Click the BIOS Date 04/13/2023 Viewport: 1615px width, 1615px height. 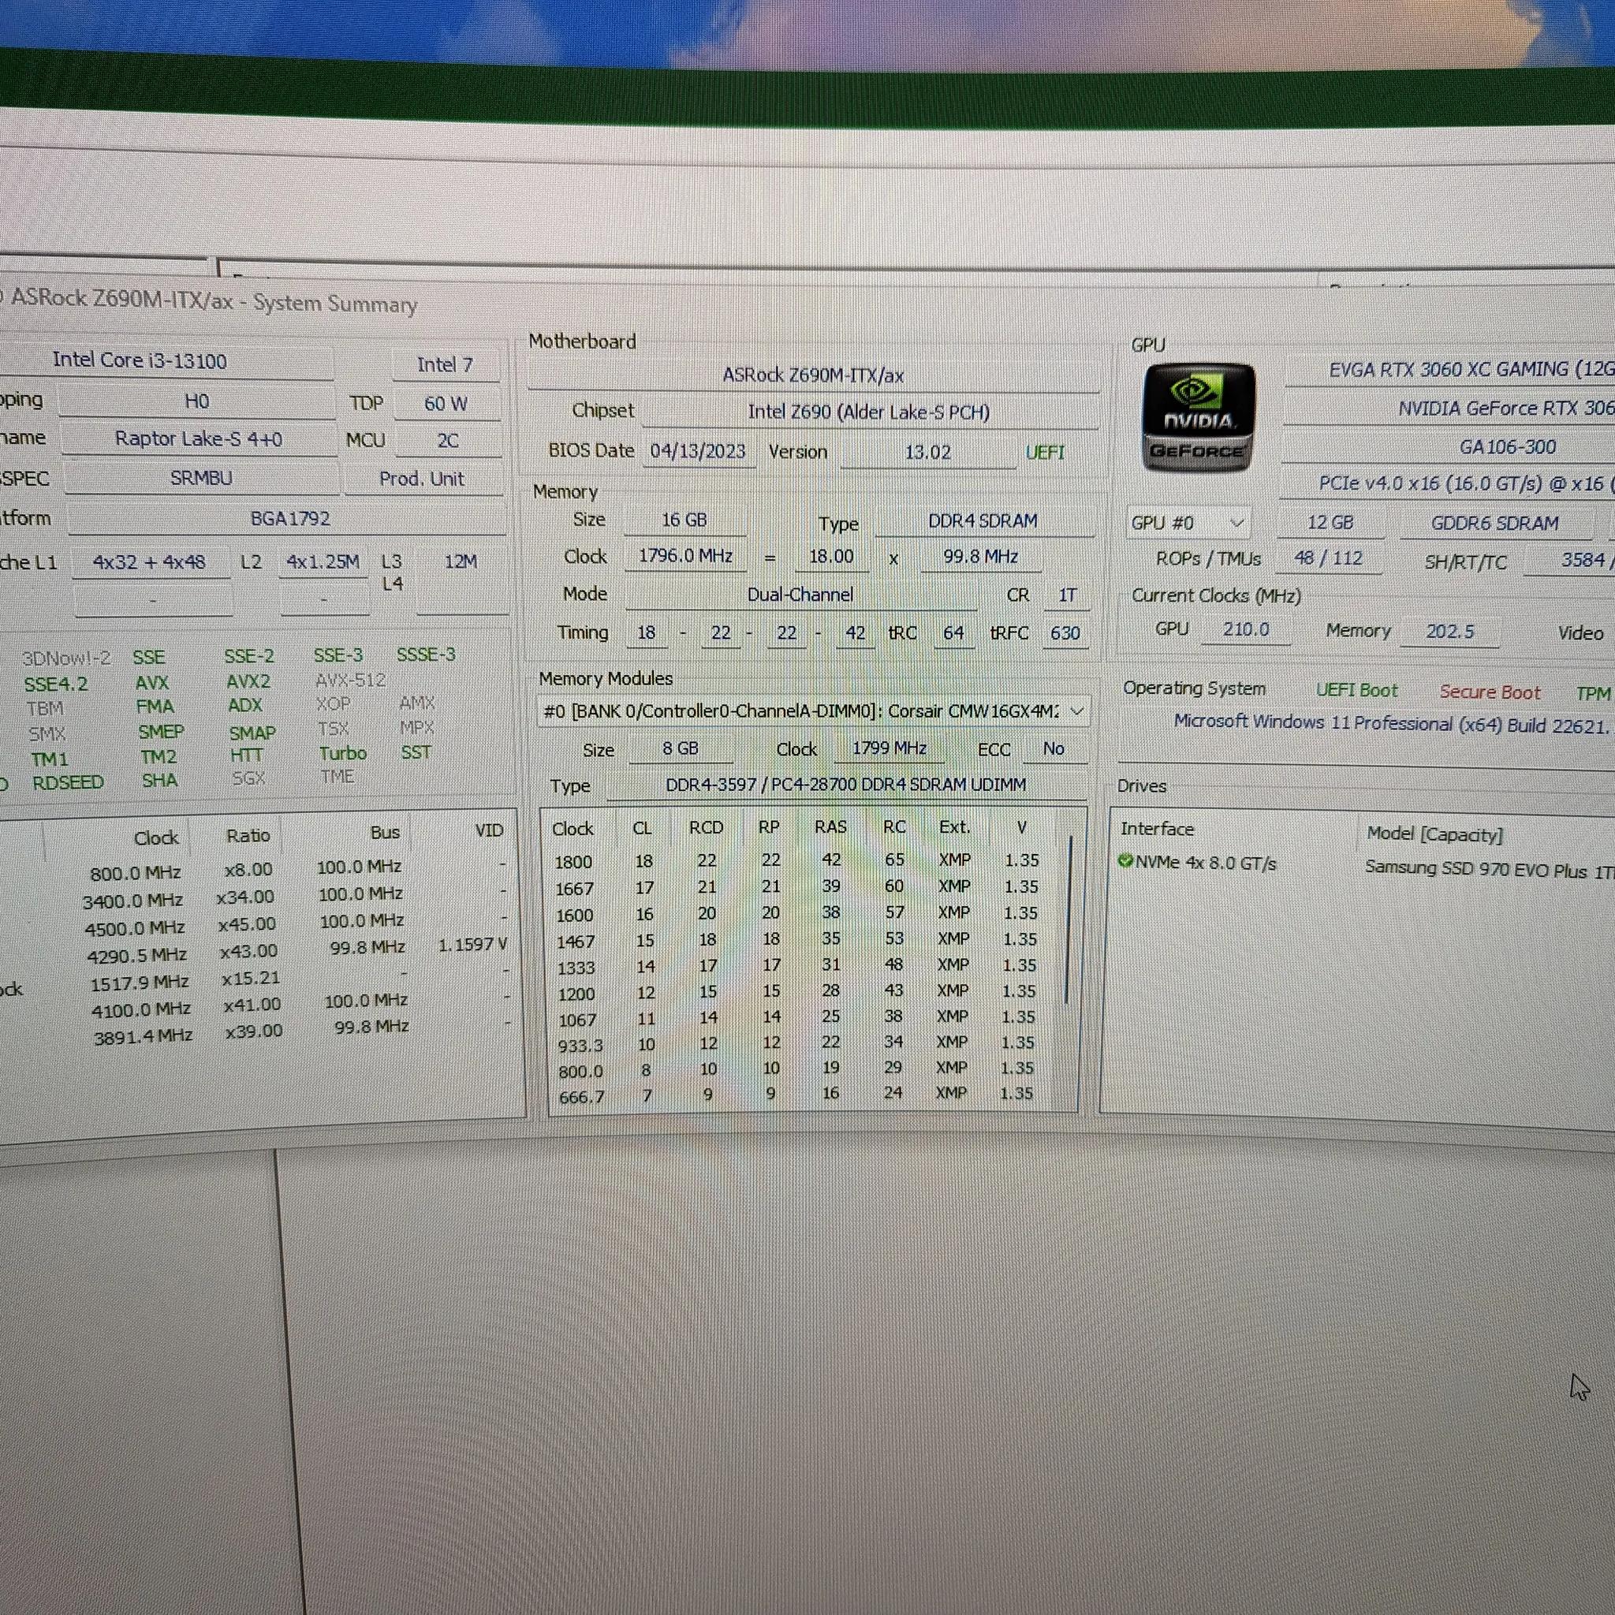[698, 451]
